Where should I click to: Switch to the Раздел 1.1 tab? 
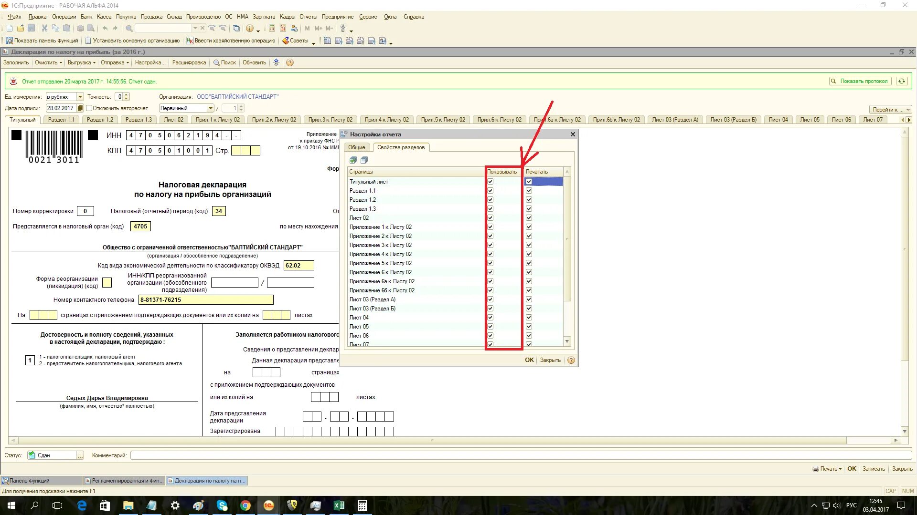point(61,120)
